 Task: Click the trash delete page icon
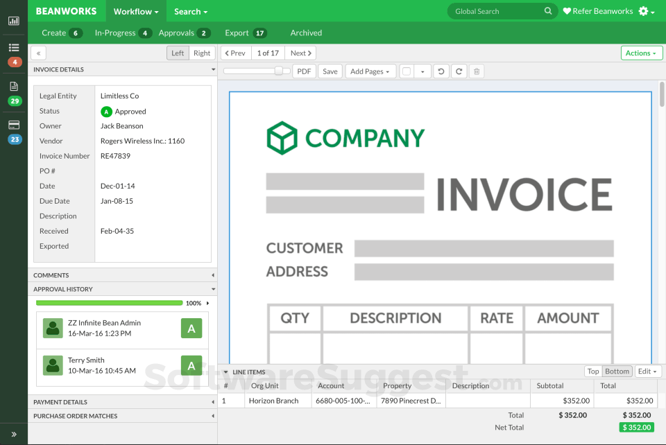(476, 71)
